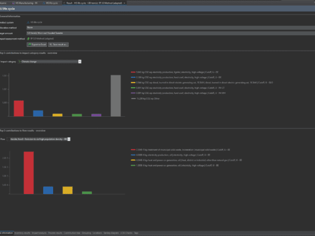This screenshot has width=315, height=236.
Task: Click the legend text 'treatment of municipal solid waste, incineration'
Action: point(171,150)
